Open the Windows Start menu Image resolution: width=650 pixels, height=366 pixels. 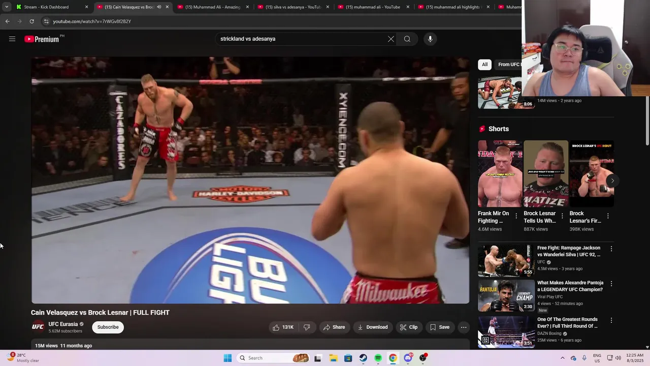click(x=227, y=358)
